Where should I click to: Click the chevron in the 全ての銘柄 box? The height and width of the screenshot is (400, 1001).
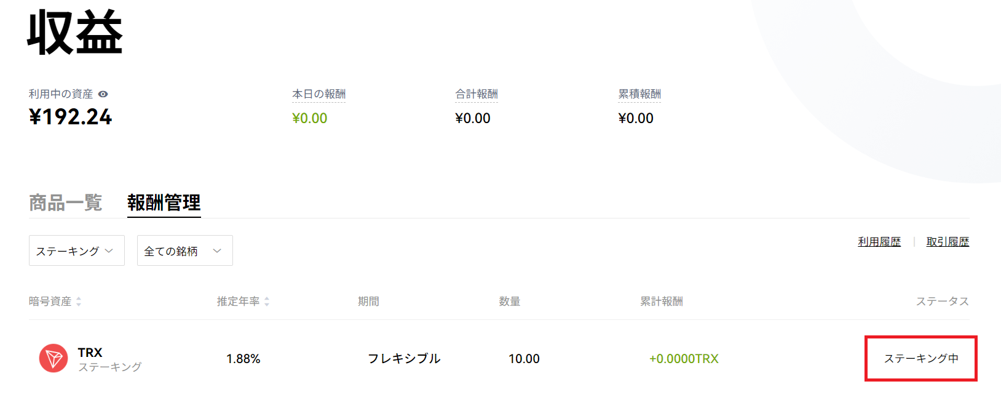pos(217,250)
